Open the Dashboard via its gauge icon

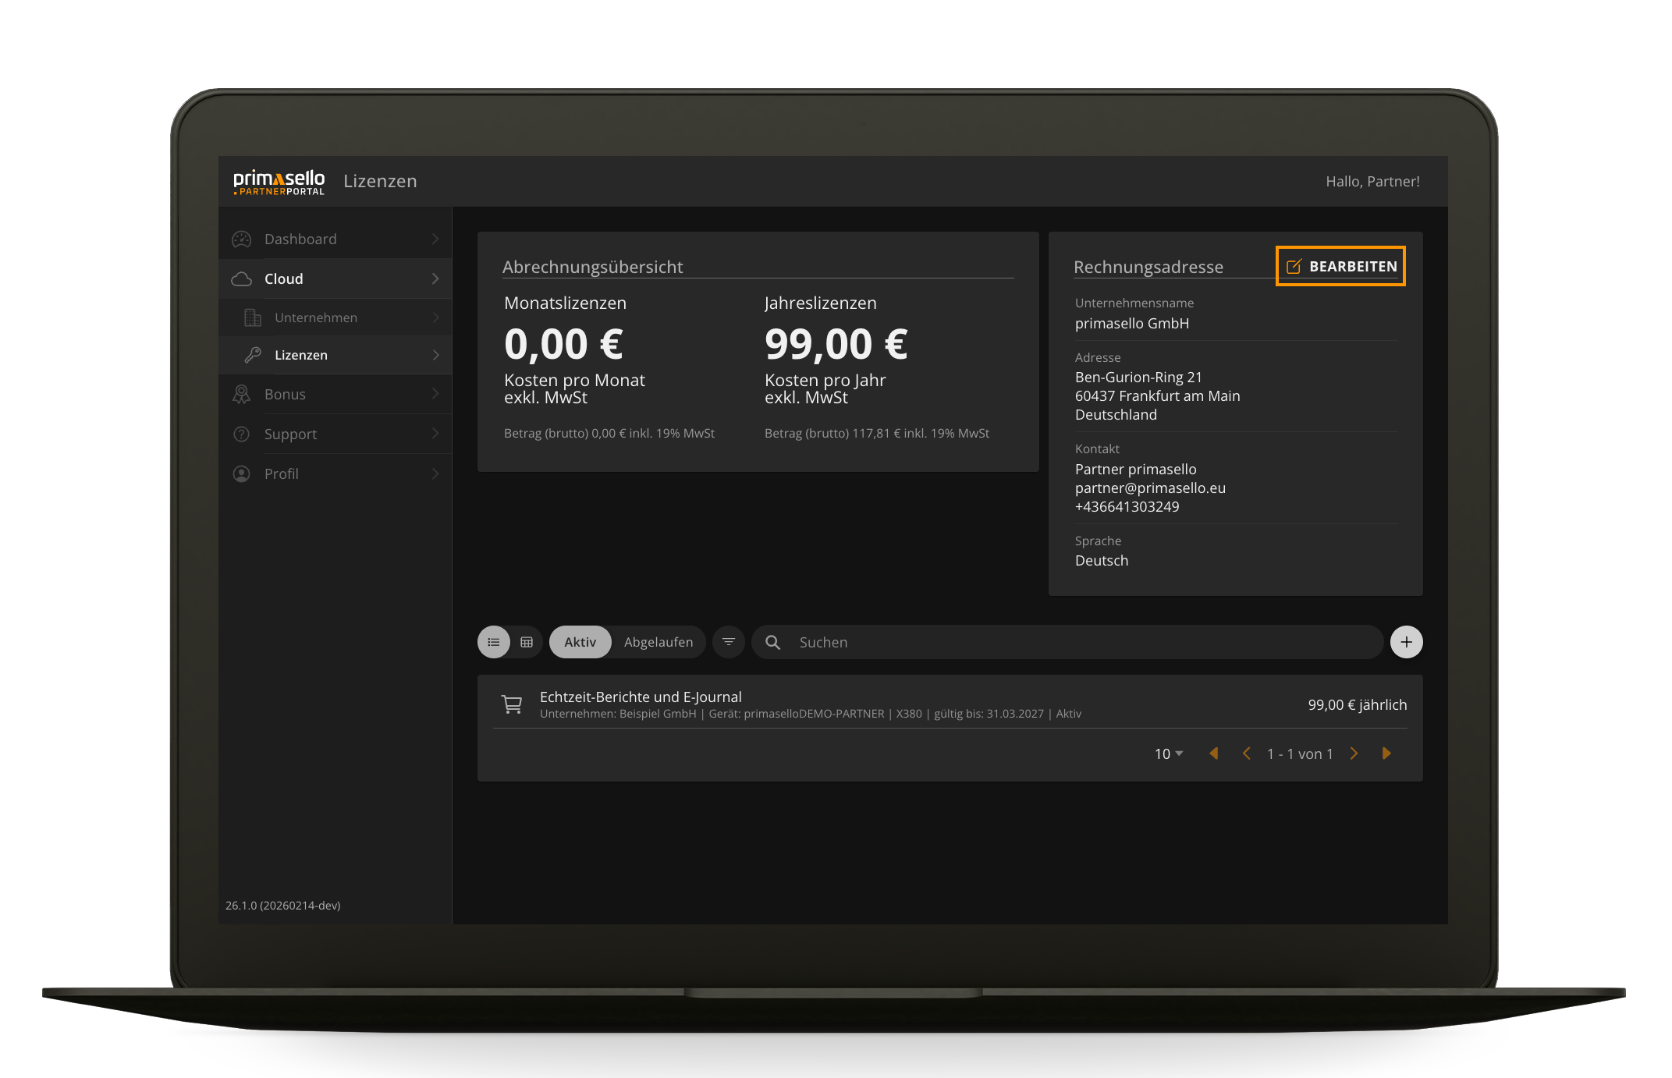242,239
